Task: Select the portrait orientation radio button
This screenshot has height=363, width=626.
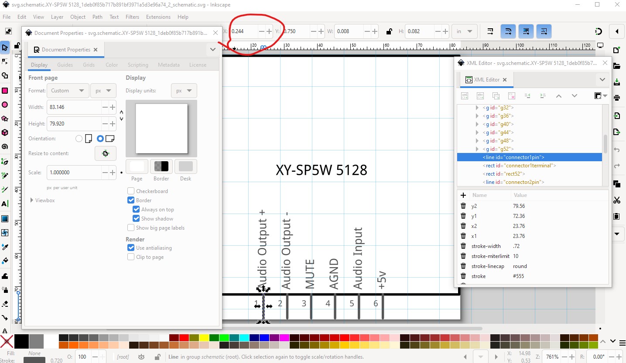Action: [x=79, y=139]
